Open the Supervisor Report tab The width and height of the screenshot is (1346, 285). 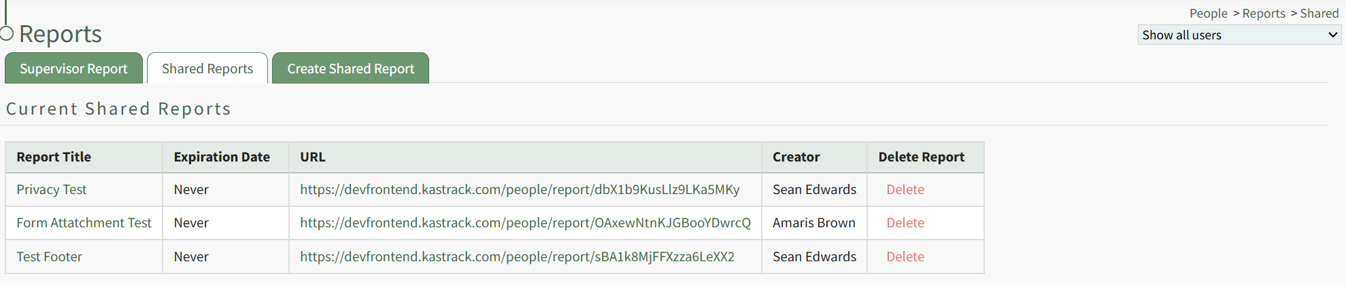[x=73, y=69]
